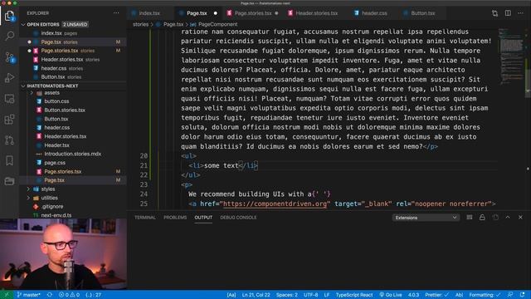
Task: Open button.css in the file tree
Action: 56,101
